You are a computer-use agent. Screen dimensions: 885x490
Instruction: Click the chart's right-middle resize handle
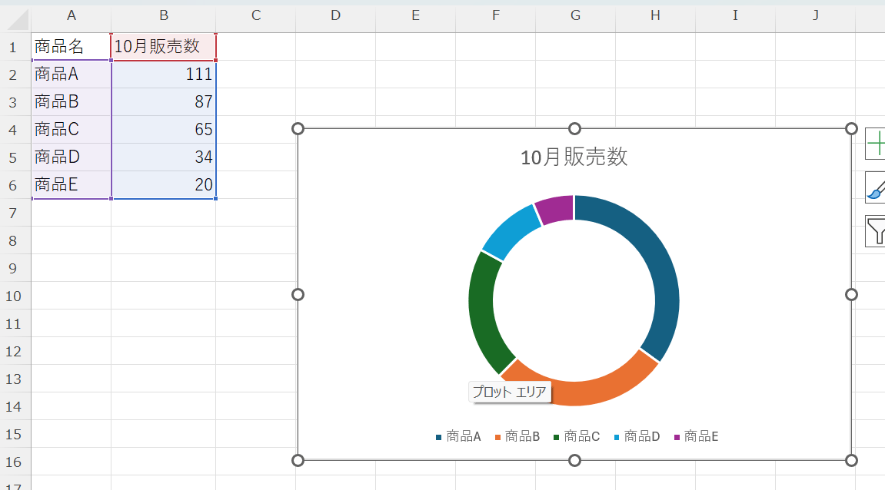tap(851, 294)
